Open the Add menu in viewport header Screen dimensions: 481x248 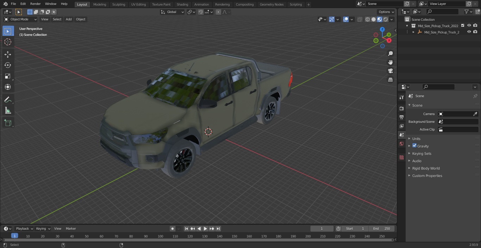point(69,19)
